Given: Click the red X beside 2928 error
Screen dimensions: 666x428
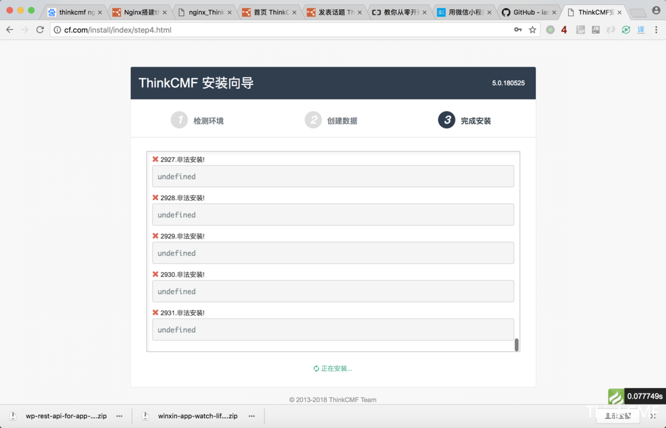Looking at the screenshot, I should (155, 198).
